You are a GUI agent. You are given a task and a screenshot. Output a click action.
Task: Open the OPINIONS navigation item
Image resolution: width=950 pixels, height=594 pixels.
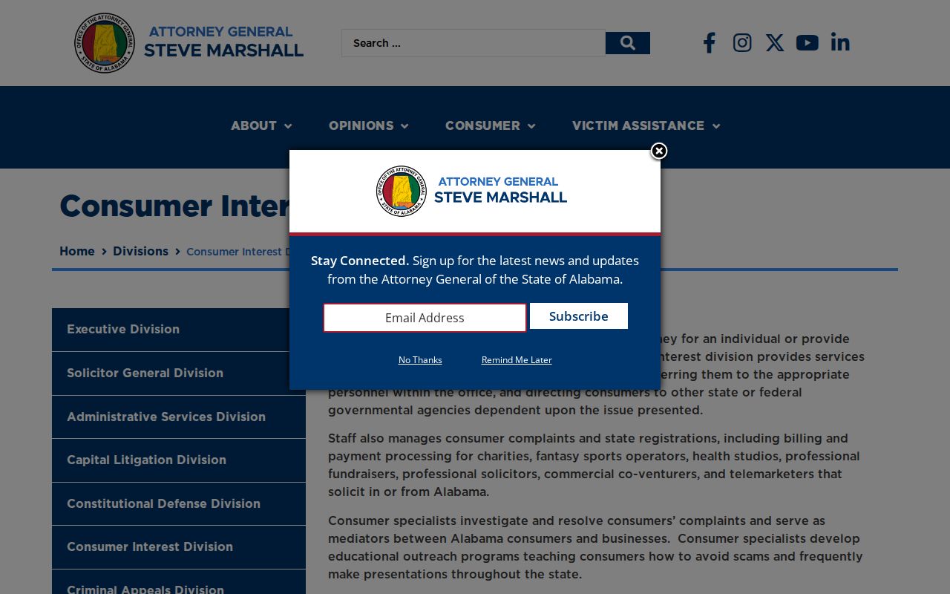coord(361,126)
